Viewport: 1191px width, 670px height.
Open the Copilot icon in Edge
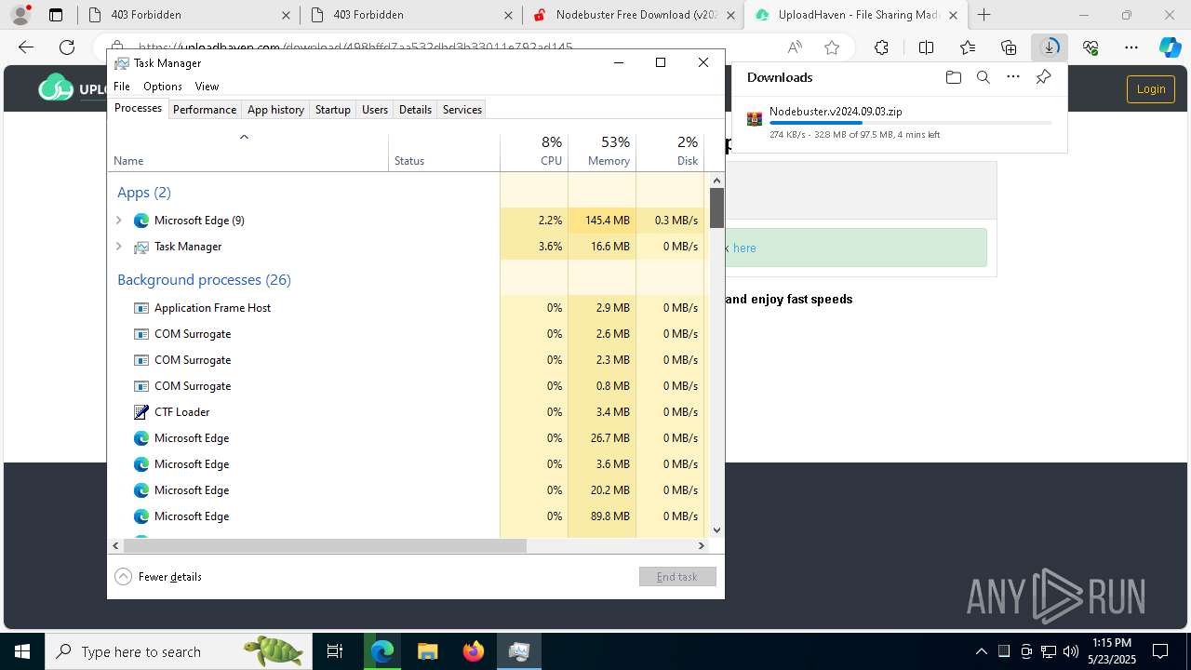click(1170, 47)
